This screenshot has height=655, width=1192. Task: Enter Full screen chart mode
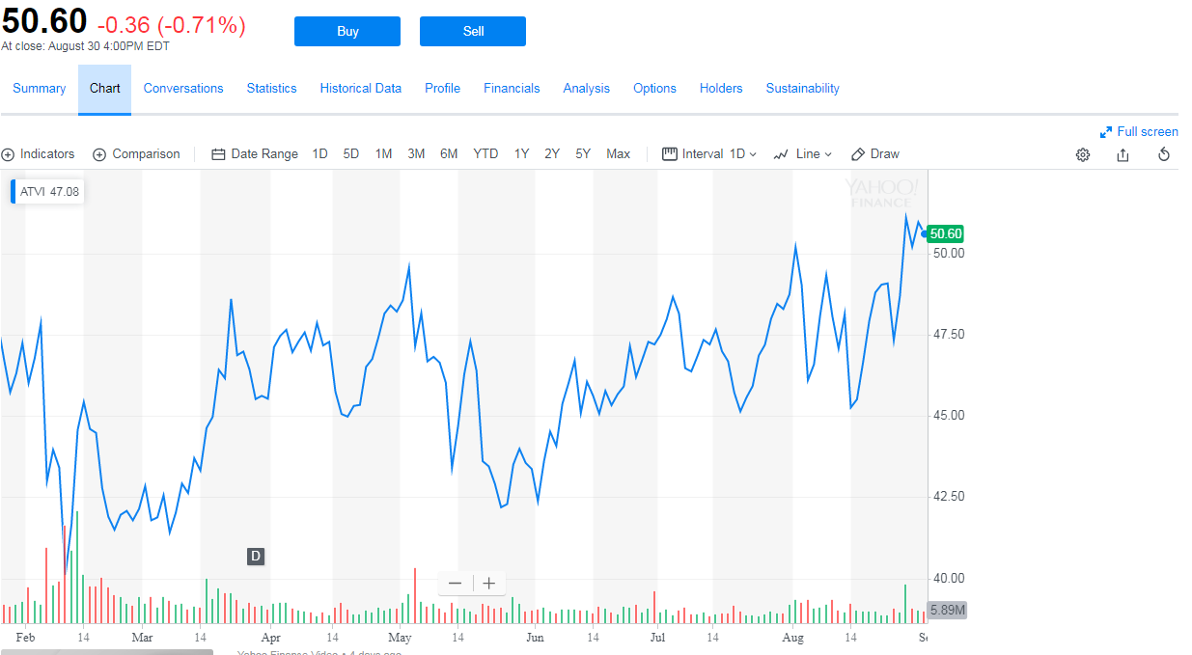(1139, 132)
